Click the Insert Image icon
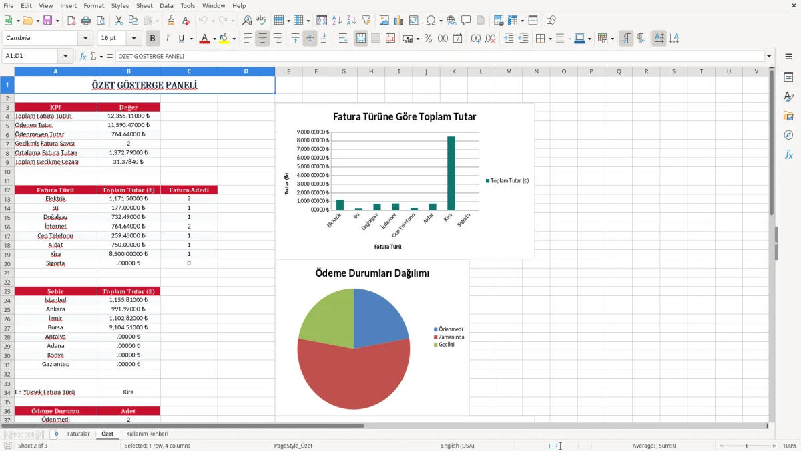The width and height of the screenshot is (801, 451). coord(384,21)
